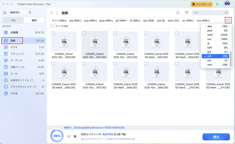Select 画像 category in sidebar

tap(23, 41)
